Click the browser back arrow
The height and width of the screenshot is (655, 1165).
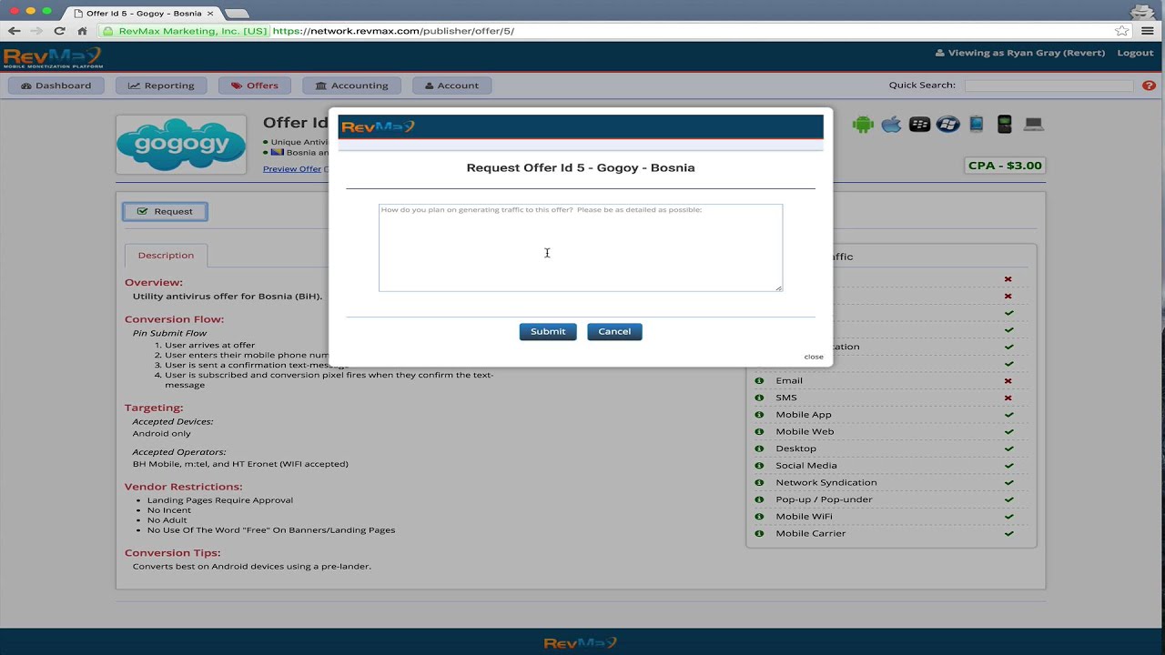click(15, 31)
